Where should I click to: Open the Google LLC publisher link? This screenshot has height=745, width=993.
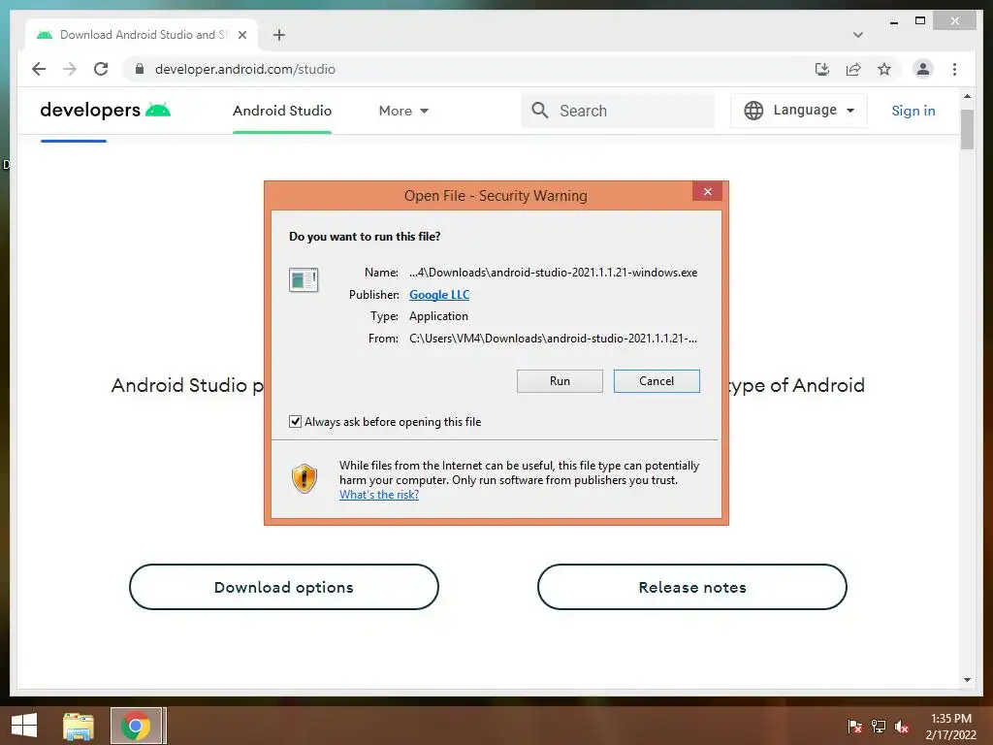click(x=439, y=295)
